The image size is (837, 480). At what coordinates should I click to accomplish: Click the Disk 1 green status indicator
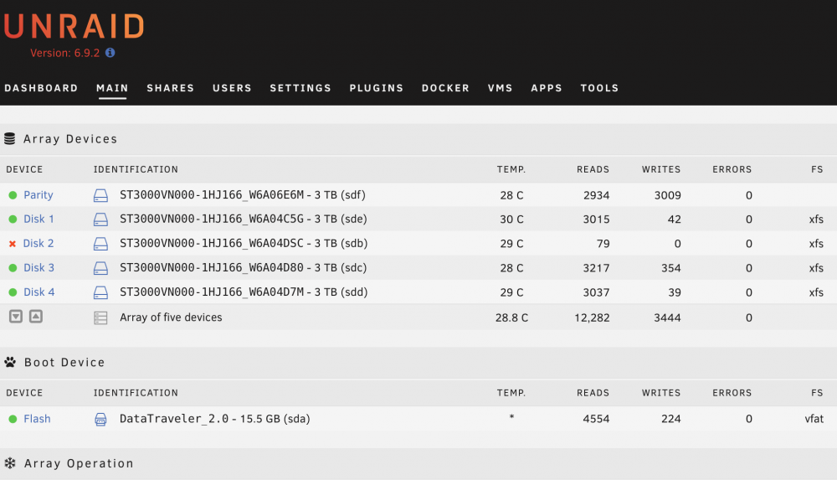pos(13,219)
